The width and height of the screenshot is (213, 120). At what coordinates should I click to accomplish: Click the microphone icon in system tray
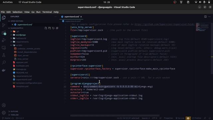tap(204, 2)
